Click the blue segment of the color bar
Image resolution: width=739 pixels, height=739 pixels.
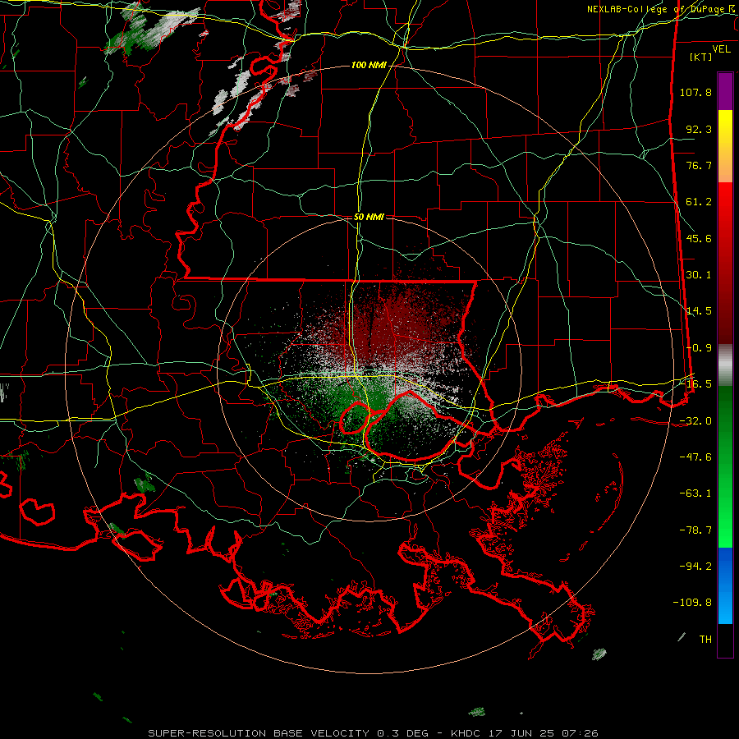point(725,585)
